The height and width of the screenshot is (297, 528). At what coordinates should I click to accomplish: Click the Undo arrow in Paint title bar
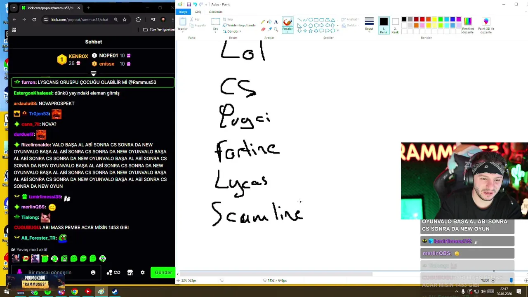pos(195,4)
